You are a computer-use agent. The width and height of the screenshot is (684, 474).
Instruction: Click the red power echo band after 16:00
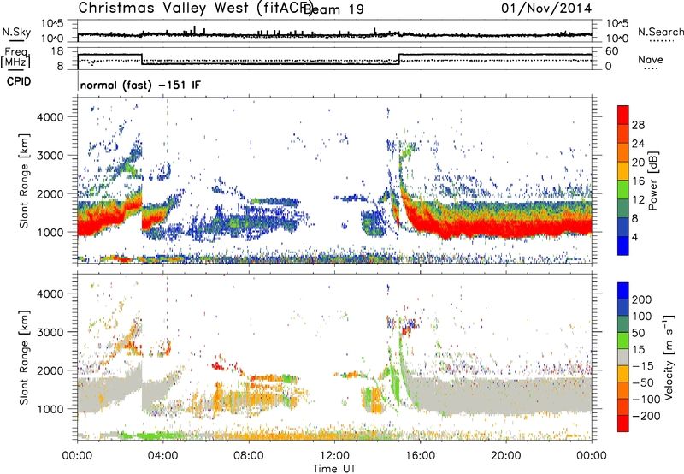pyautogui.click(x=506, y=228)
